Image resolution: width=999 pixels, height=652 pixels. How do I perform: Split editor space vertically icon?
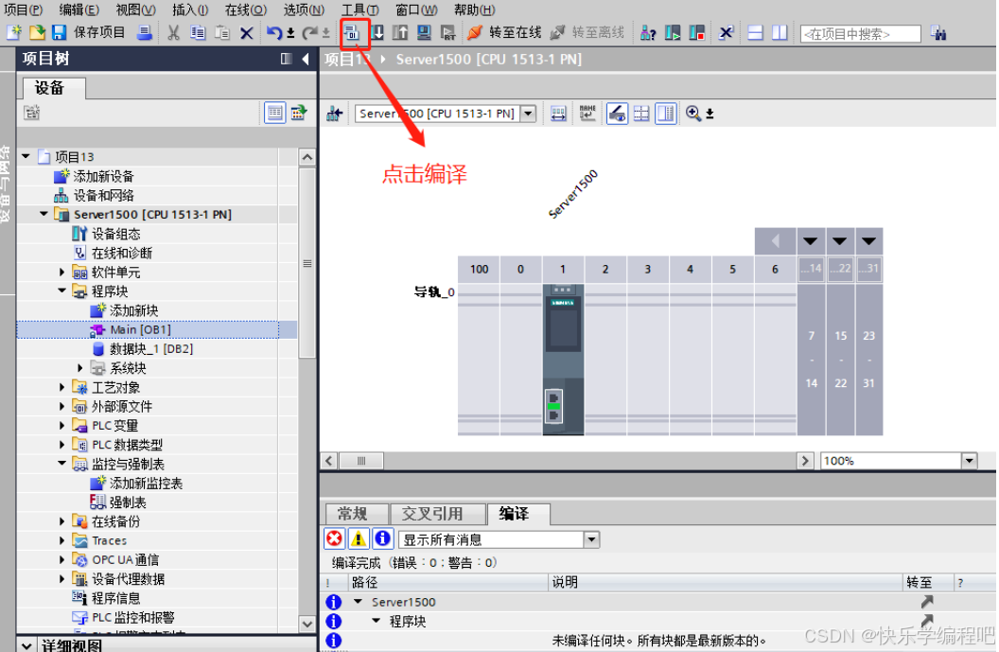(x=780, y=32)
